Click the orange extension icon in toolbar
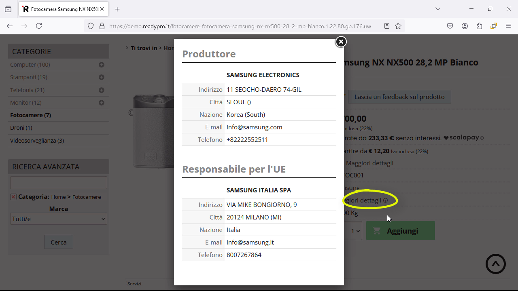The width and height of the screenshot is (518, 291). tap(494, 26)
